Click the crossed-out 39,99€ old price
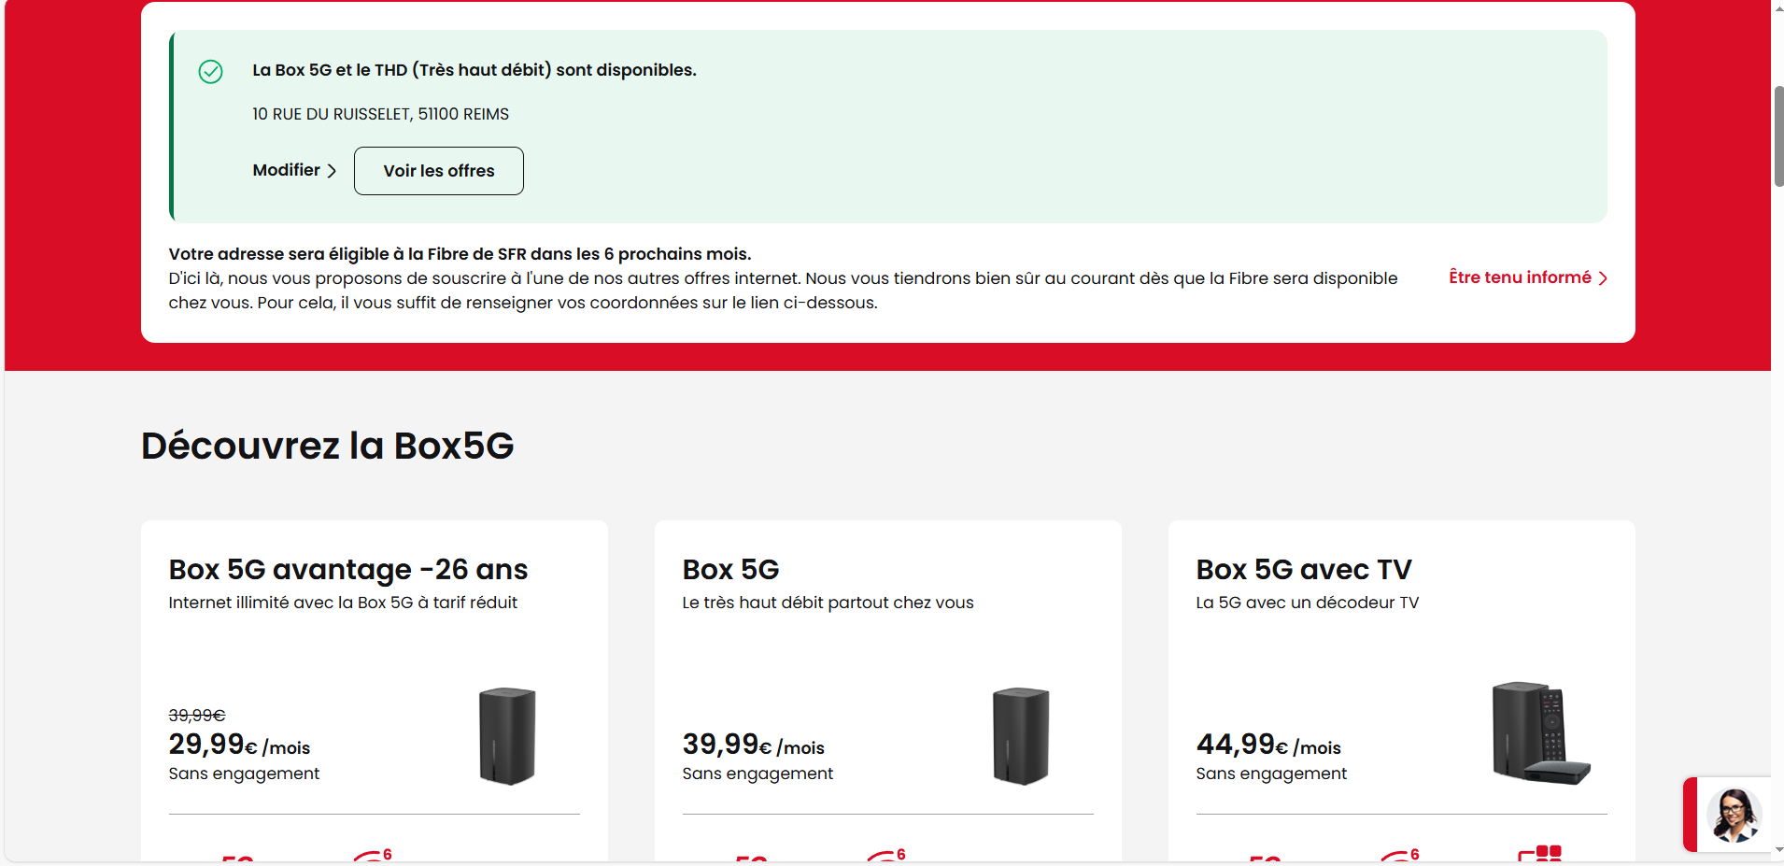 [x=197, y=716]
